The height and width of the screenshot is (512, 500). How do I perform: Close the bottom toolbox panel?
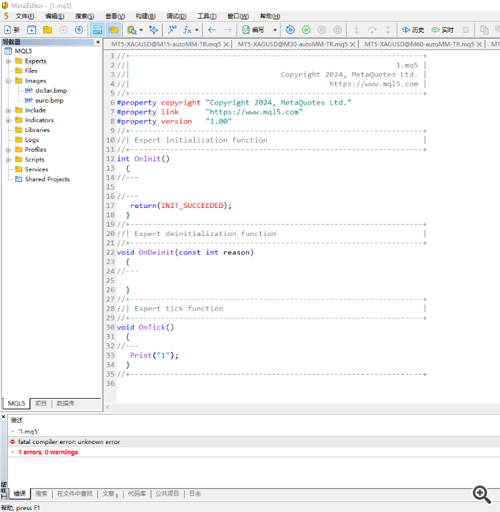pos(3,417)
